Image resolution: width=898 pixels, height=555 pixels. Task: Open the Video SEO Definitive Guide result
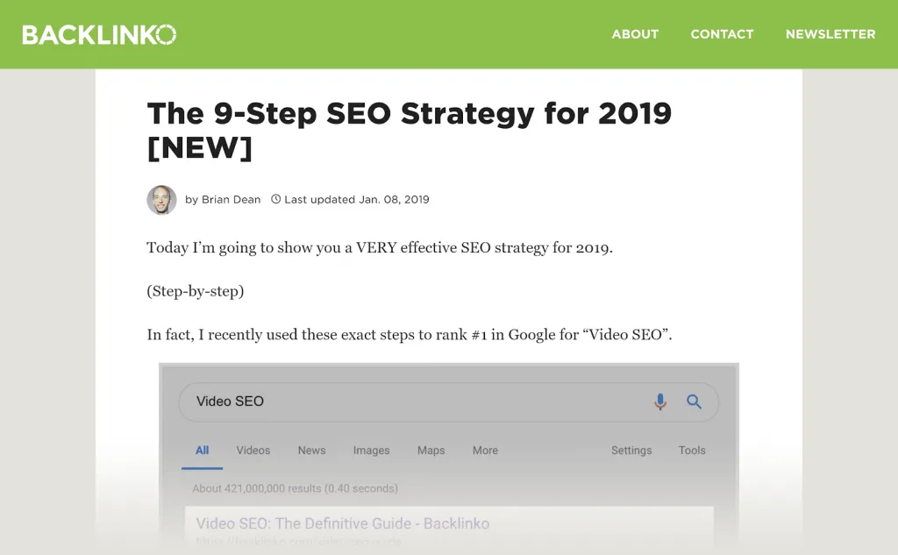coord(342,523)
